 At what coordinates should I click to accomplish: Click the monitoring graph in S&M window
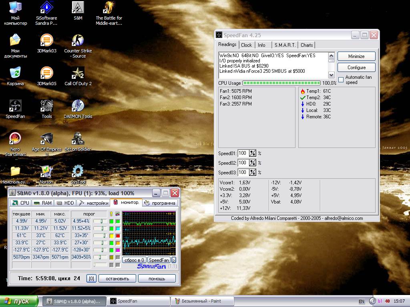[149, 233]
